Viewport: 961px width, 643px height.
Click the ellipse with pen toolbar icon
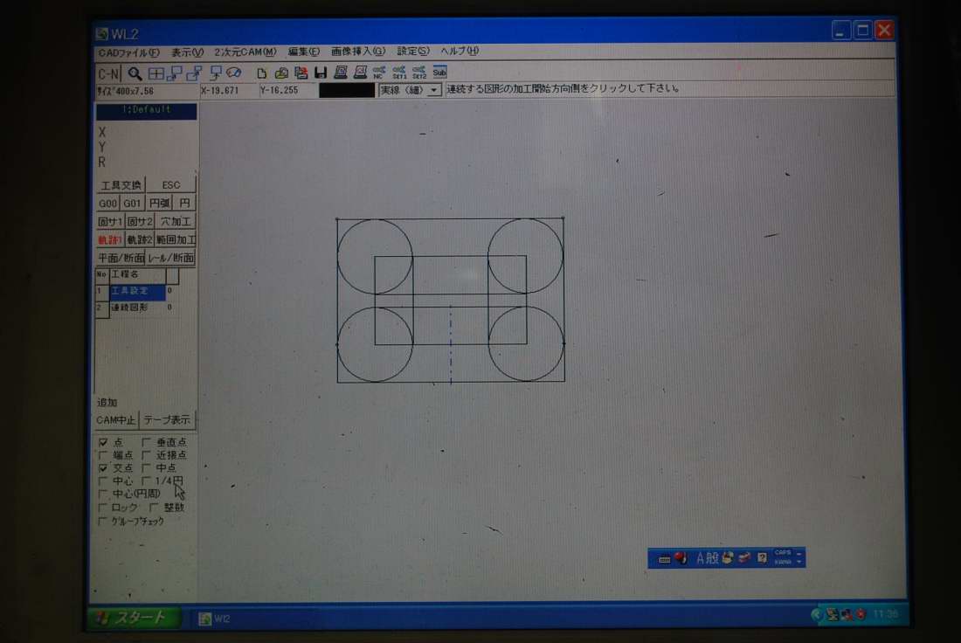click(233, 73)
